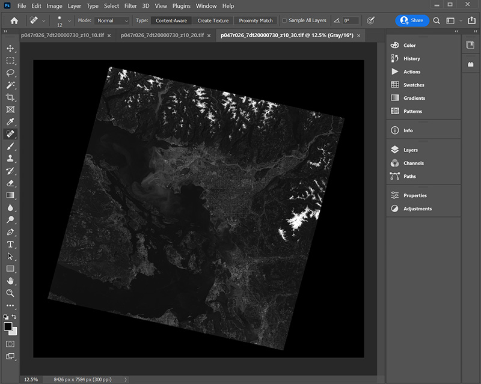Switch to the z10_10.tif document tab

pyautogui.click(x=62, y=35)
